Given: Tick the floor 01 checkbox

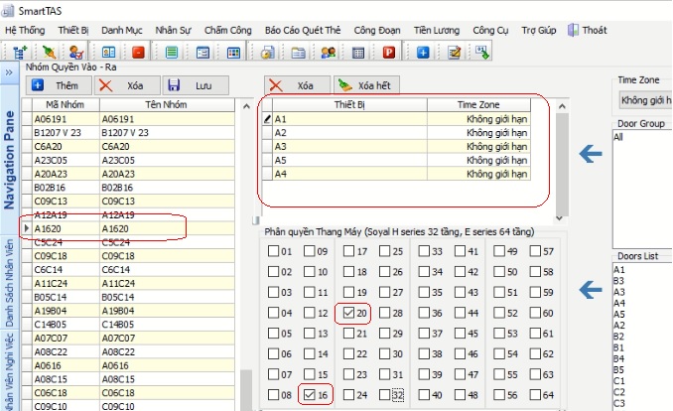Looking at the screenshot, I should coord(274,251).
